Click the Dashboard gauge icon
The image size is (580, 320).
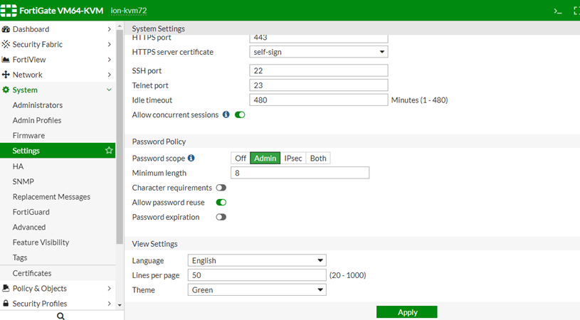click(x=6, y=29)
